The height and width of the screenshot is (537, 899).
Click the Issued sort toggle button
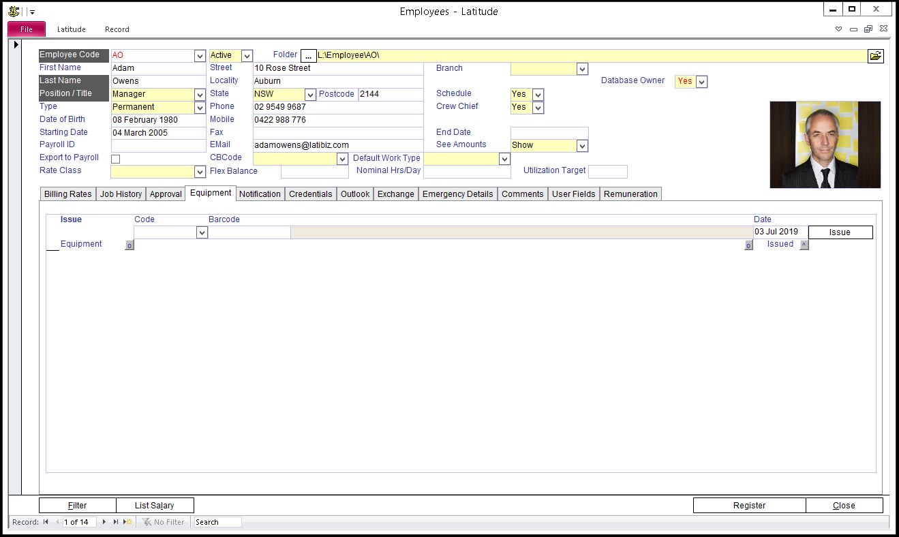[x=804, y=245]
